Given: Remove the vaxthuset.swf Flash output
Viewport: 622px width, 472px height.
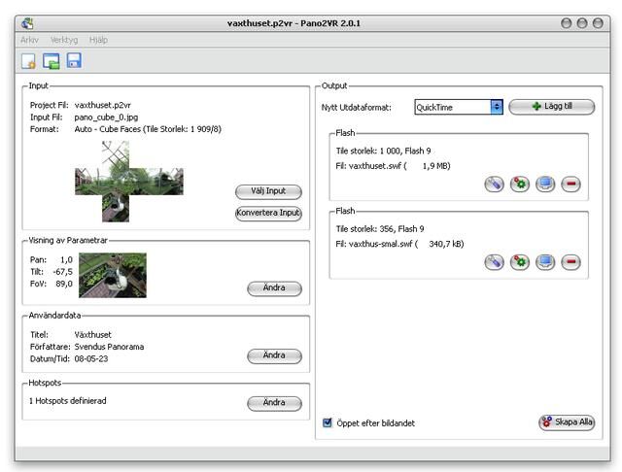Looking at the screenshot, I should [570, 184].
